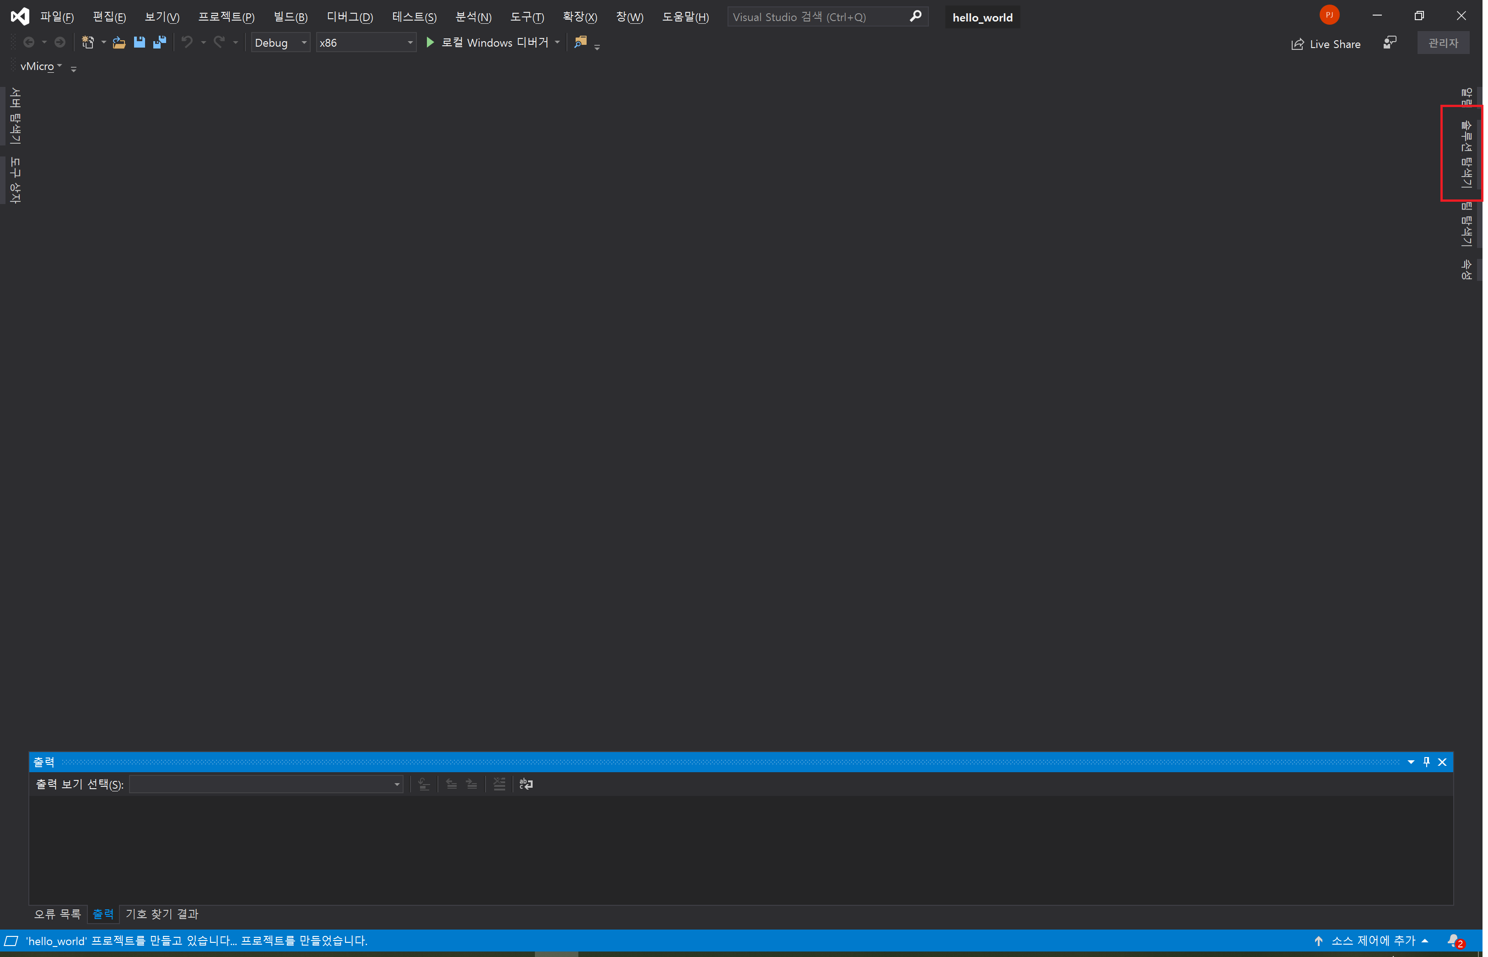The height and width of the screenshot is (957, 1488).
Task: Switch to the 오류 목록 tab
Action: (57, 914)
